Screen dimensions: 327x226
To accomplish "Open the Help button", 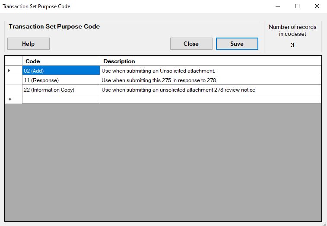I will point(29,44).
